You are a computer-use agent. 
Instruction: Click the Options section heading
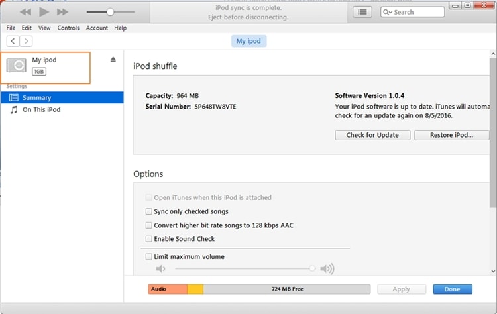[148, 174]
